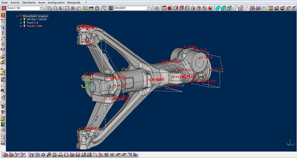The height and width of the screenshot is (158, 297).
Task: Open the Tisch C 180 dropdown
Action: coord(41,8)
